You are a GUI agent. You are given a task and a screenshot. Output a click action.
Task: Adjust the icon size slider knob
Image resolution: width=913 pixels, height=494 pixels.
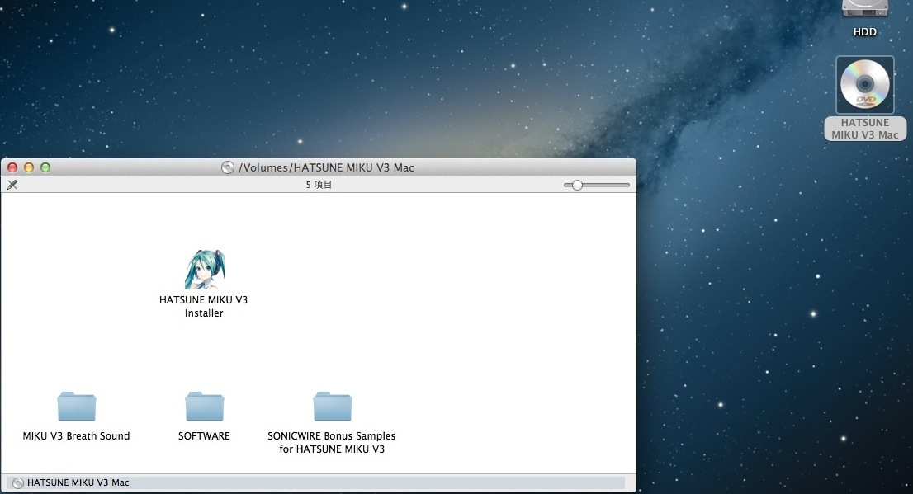click(x=577, y=185)
